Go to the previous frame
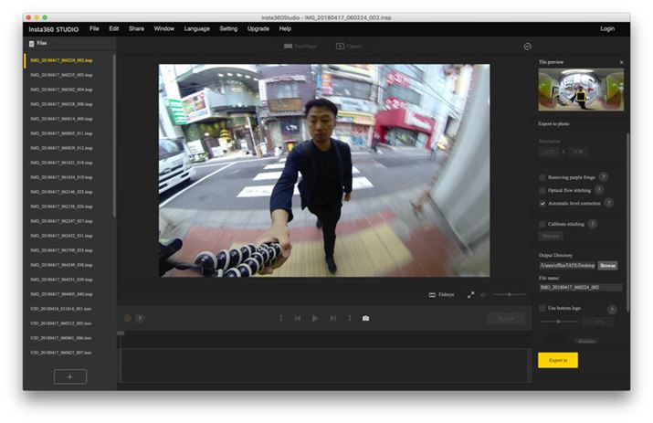Image resolution: width=653 pixels, height=423 pixels. click(x=298, y=319)
